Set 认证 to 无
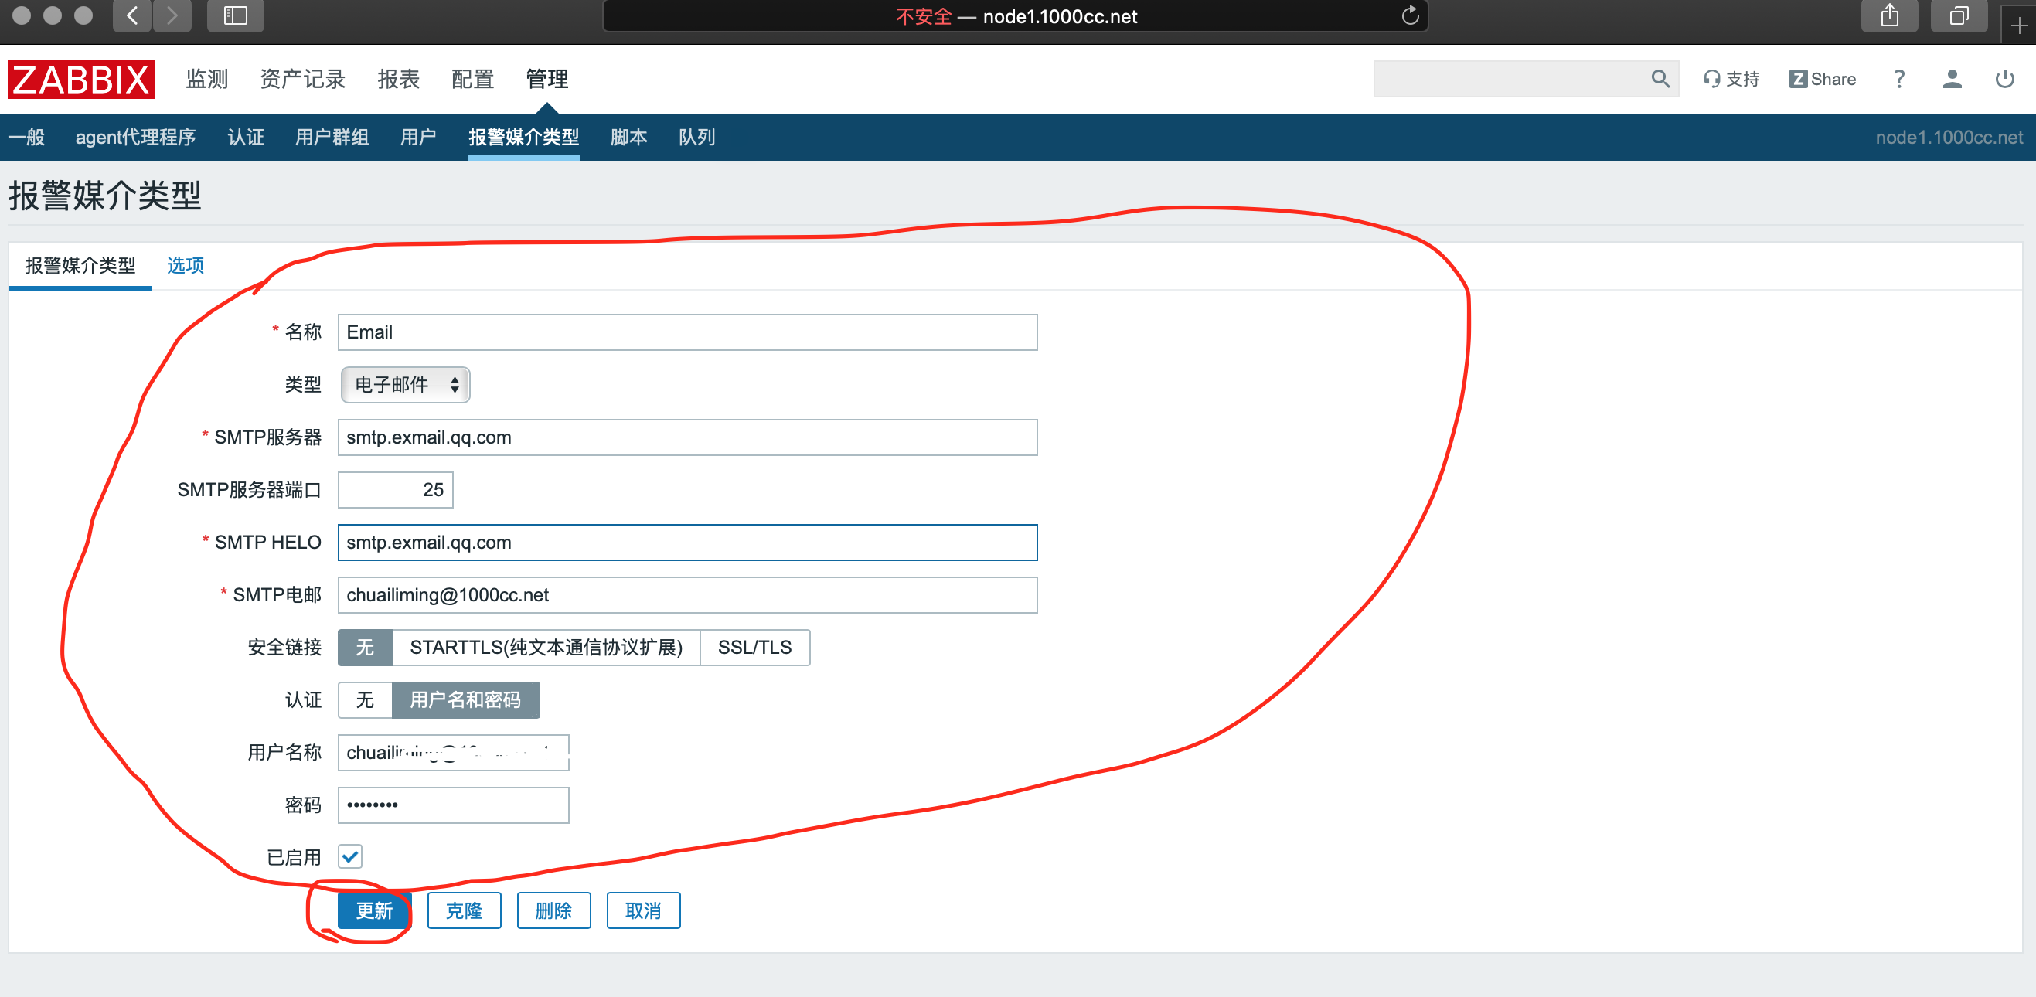2036x997 pixels. (x=364, y=700)
